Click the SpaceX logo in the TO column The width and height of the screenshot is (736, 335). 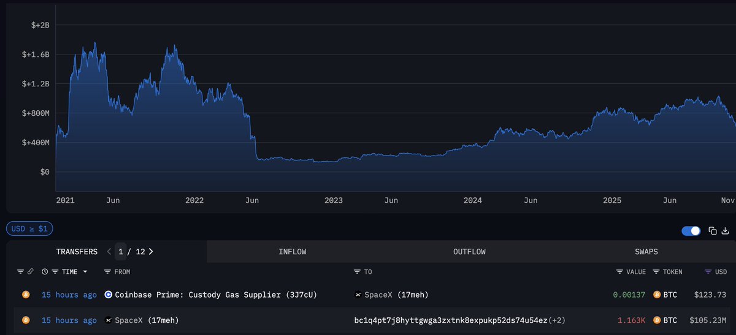pos(358,295)
